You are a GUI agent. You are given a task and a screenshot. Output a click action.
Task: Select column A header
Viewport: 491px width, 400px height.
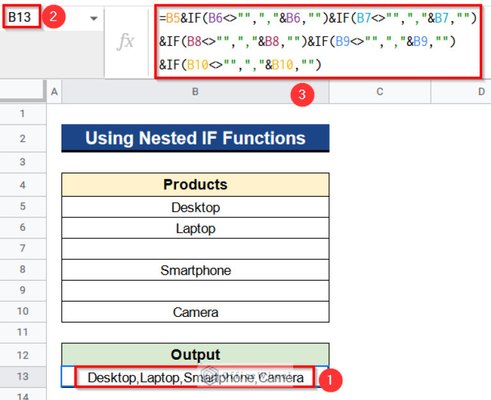click(54, 93)
